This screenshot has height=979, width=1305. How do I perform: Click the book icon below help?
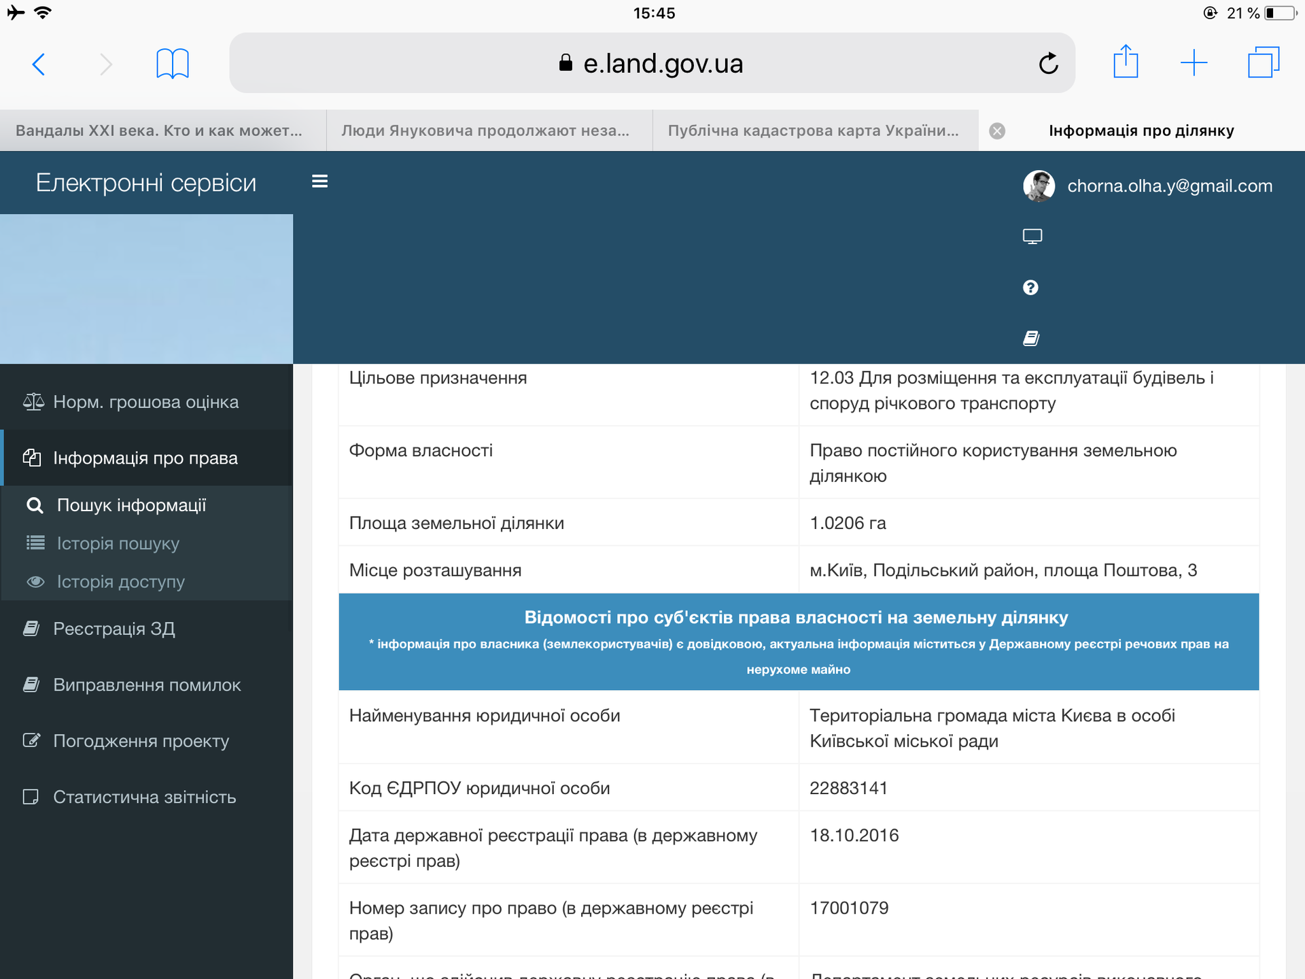point(1031,338)
